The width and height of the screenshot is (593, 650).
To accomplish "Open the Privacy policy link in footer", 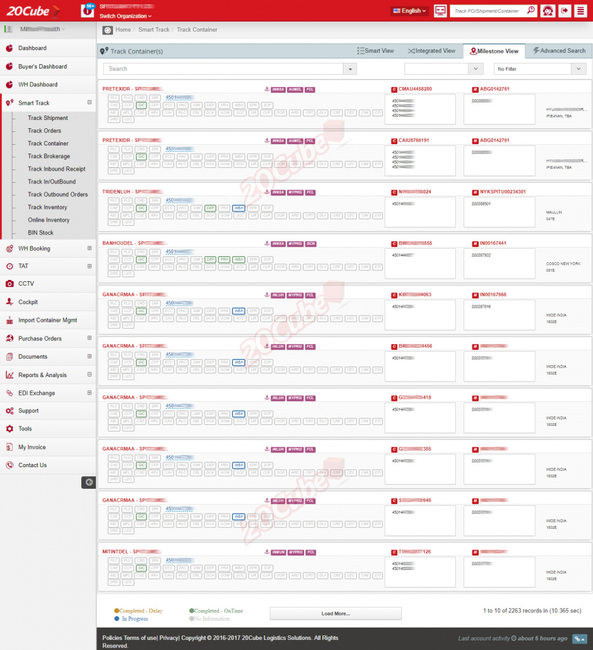I will 169,638.
